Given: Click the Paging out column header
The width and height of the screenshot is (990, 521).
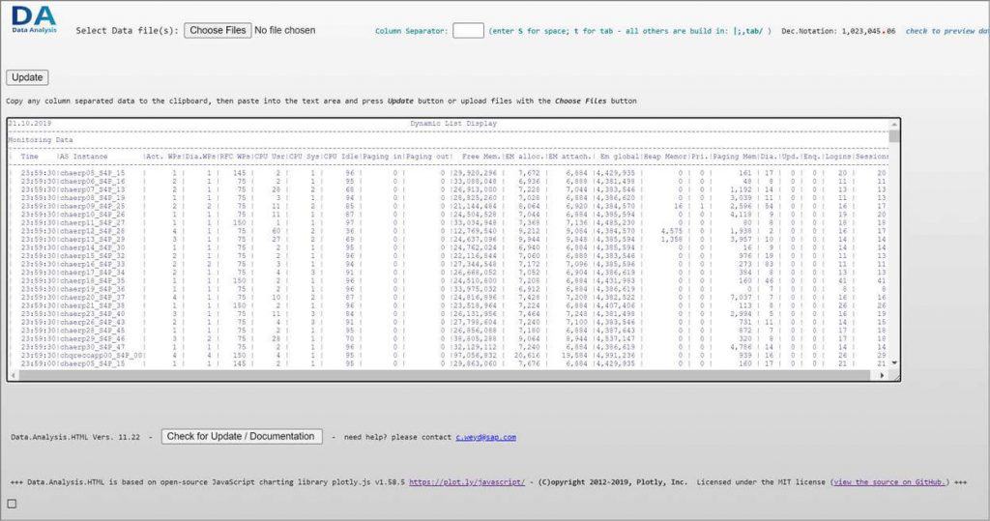Looking at the screenshot, I should tap(427, 157).
